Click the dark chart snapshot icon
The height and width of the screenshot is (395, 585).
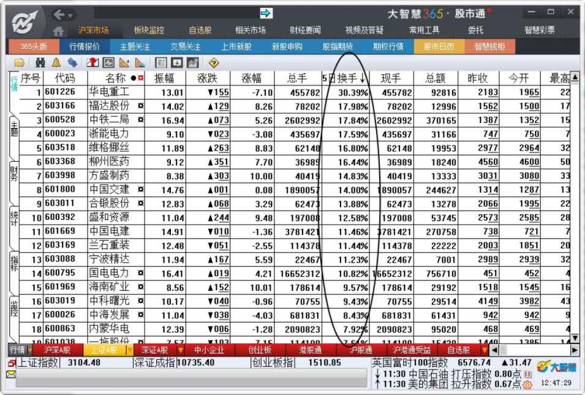192,62
